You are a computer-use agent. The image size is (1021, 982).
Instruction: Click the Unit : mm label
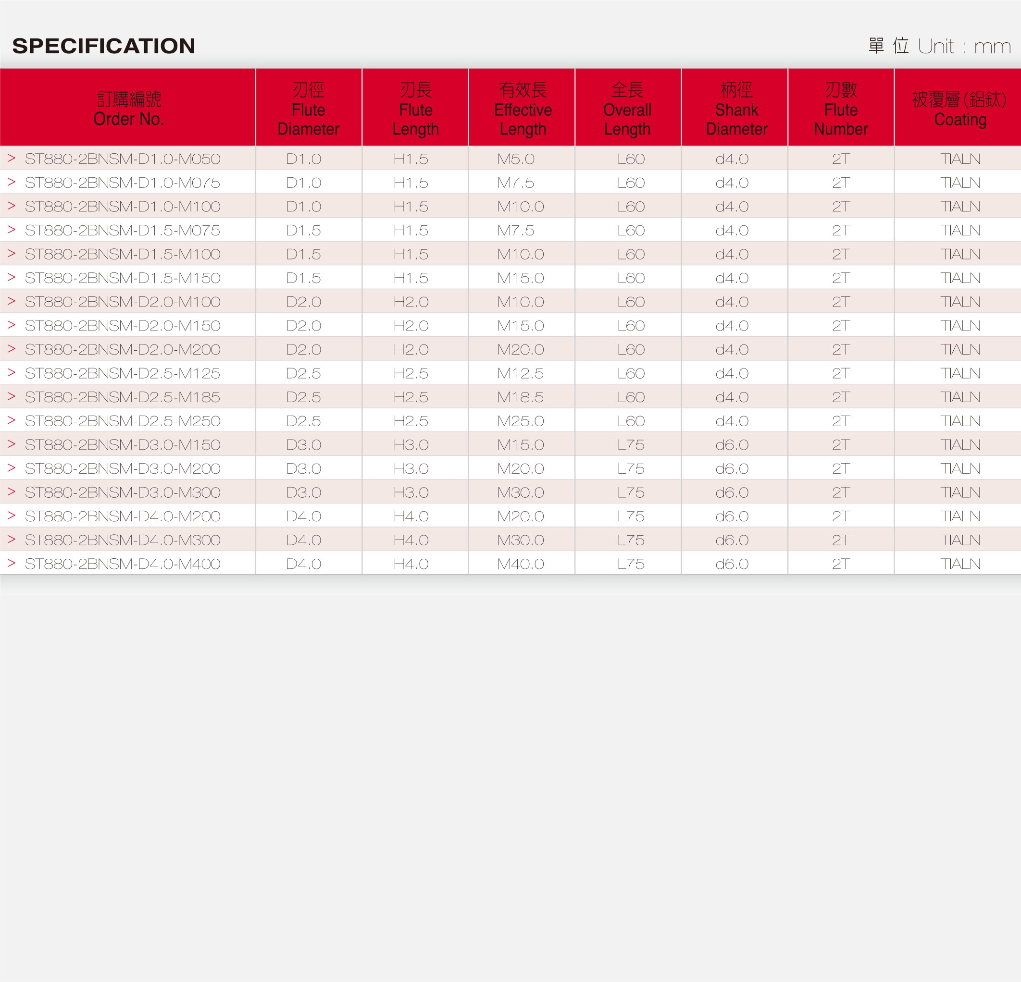click(x=964, y=46)
